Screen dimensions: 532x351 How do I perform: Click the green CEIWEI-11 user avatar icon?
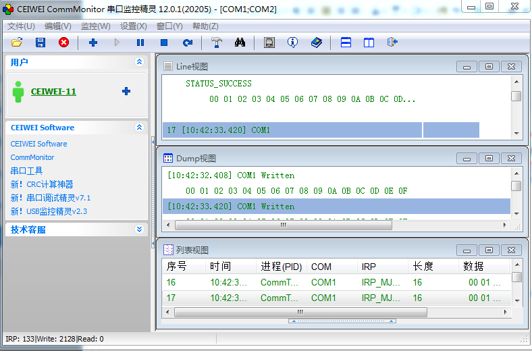[18, 92]
